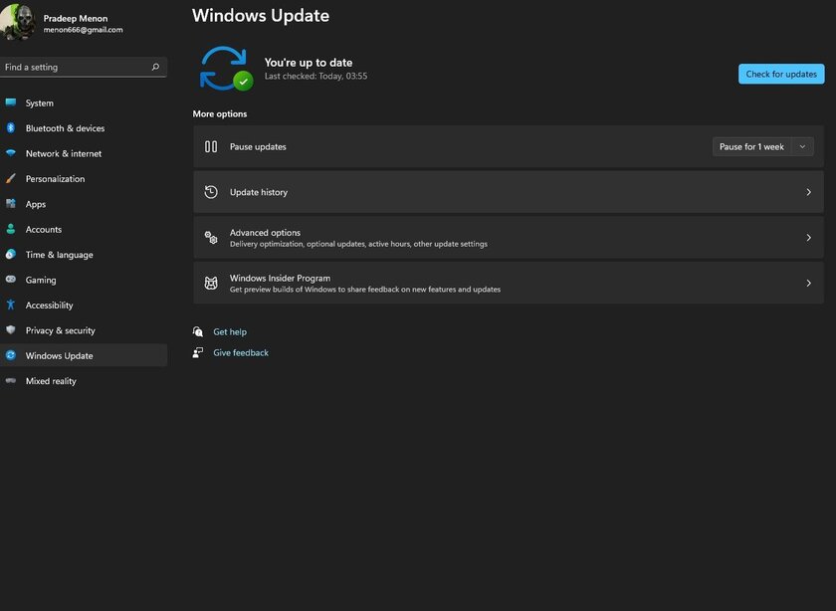Image resolution: width=836 pixels, height=611 pixels.
Task: Click the Find a setting search box
Action: click(84, 67)
